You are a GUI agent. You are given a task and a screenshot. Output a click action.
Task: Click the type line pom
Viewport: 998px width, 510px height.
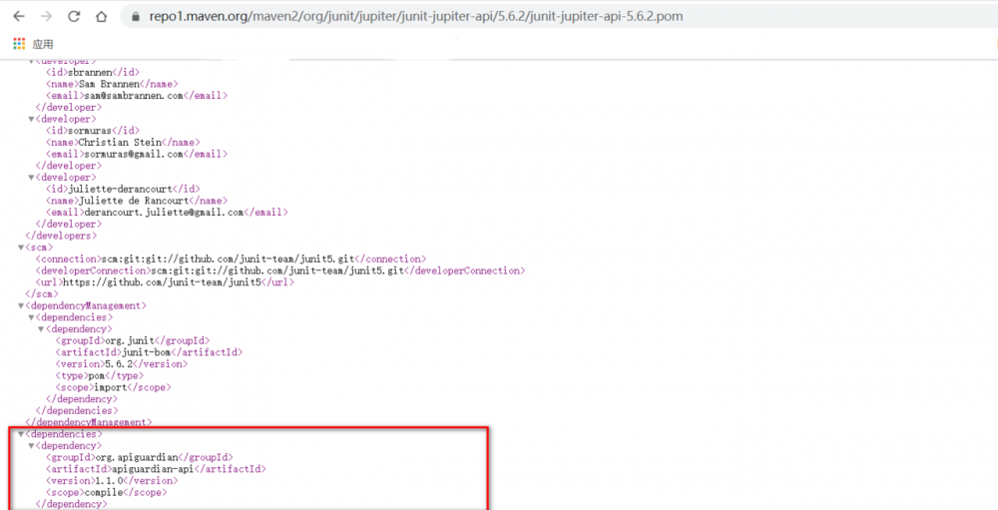click(99, 375)
